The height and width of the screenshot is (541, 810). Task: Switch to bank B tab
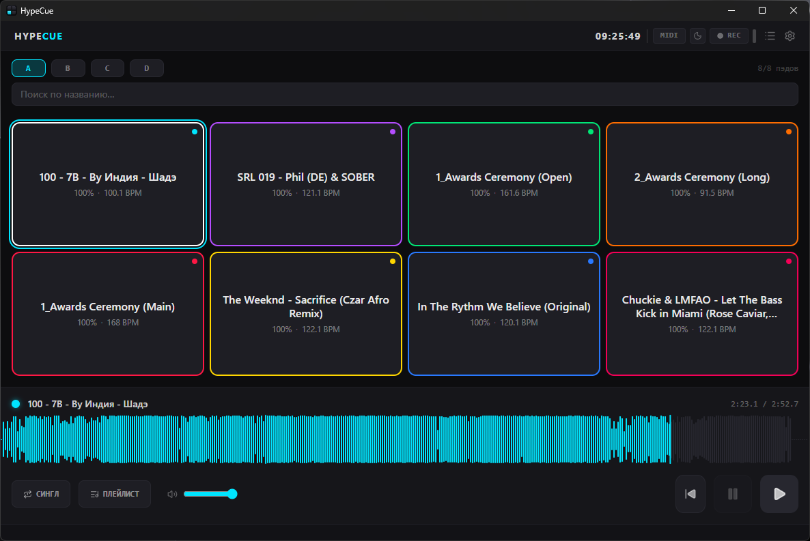click(68, 68)
